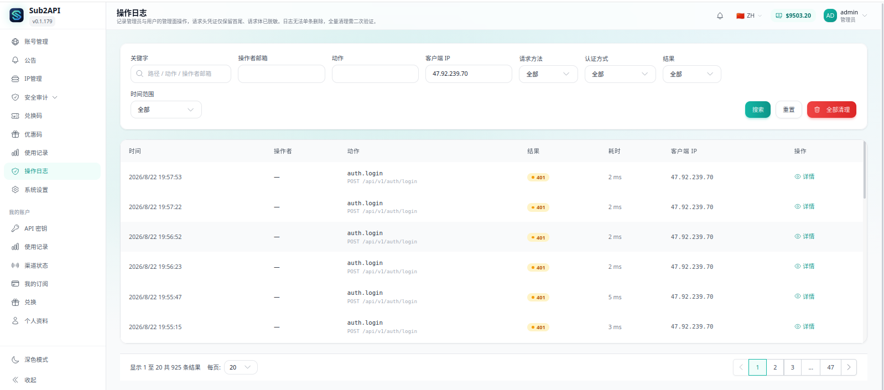Click the 操作者邮箱 input field
884x390 pixels.
tap(282, 74)
